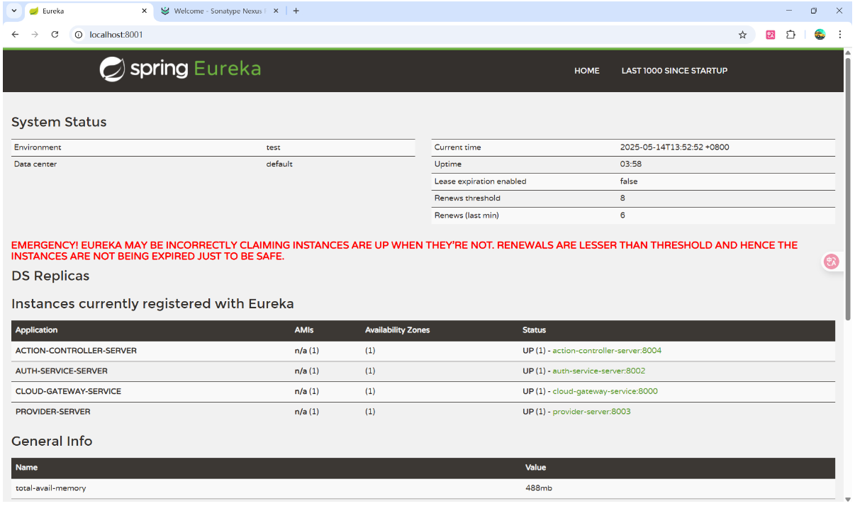Click the Renews threshold label

pos(467,198)
